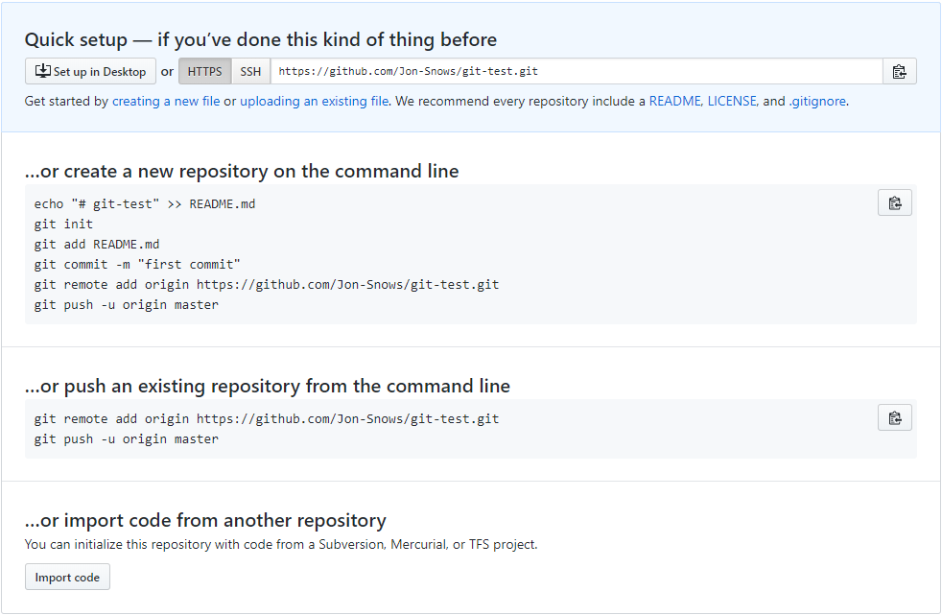This screenshot has height=615, width=942.
Task: Copy the push existing repository commands
Action: 894,417
